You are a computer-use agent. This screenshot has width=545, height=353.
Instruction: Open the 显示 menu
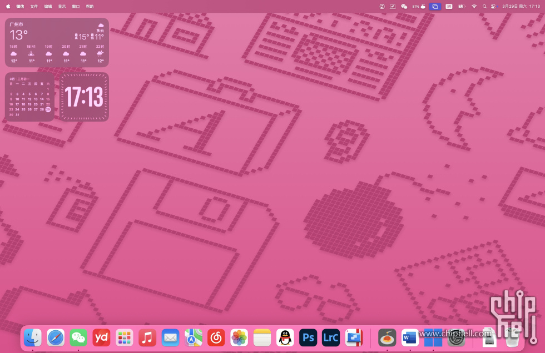[x=62, y=6]
